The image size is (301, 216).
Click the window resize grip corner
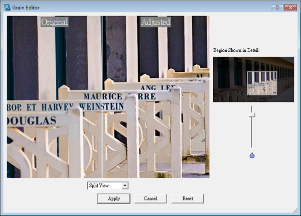tap(295, 210)
